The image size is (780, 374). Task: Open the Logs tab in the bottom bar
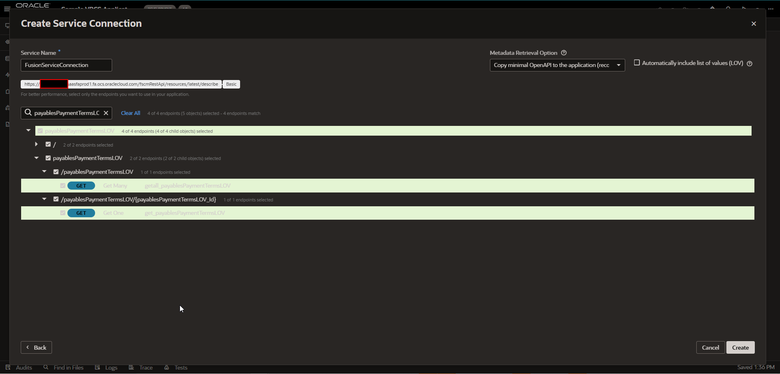click(106, 368)
